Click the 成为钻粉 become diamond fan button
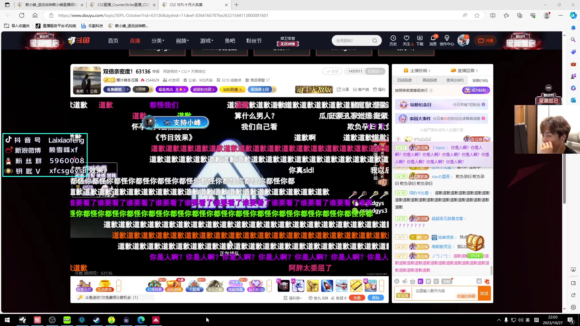The image size is (580, 326). tap(476, 90)
